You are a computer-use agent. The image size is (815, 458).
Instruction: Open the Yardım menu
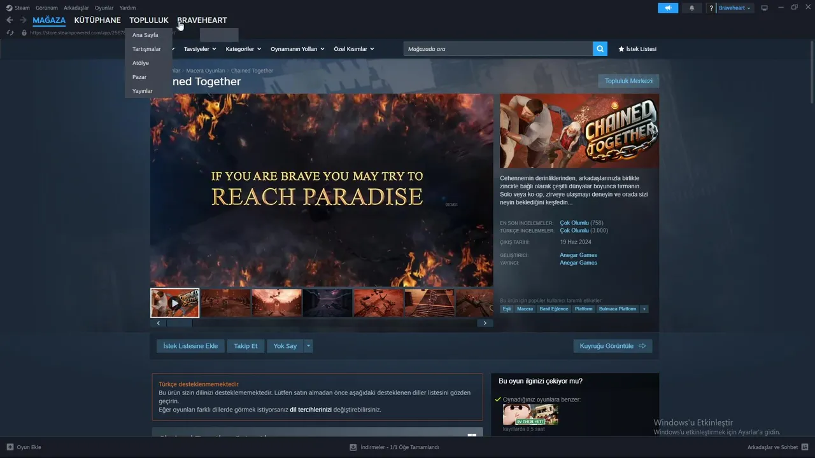pyautogui.click(x=127, y=8)
